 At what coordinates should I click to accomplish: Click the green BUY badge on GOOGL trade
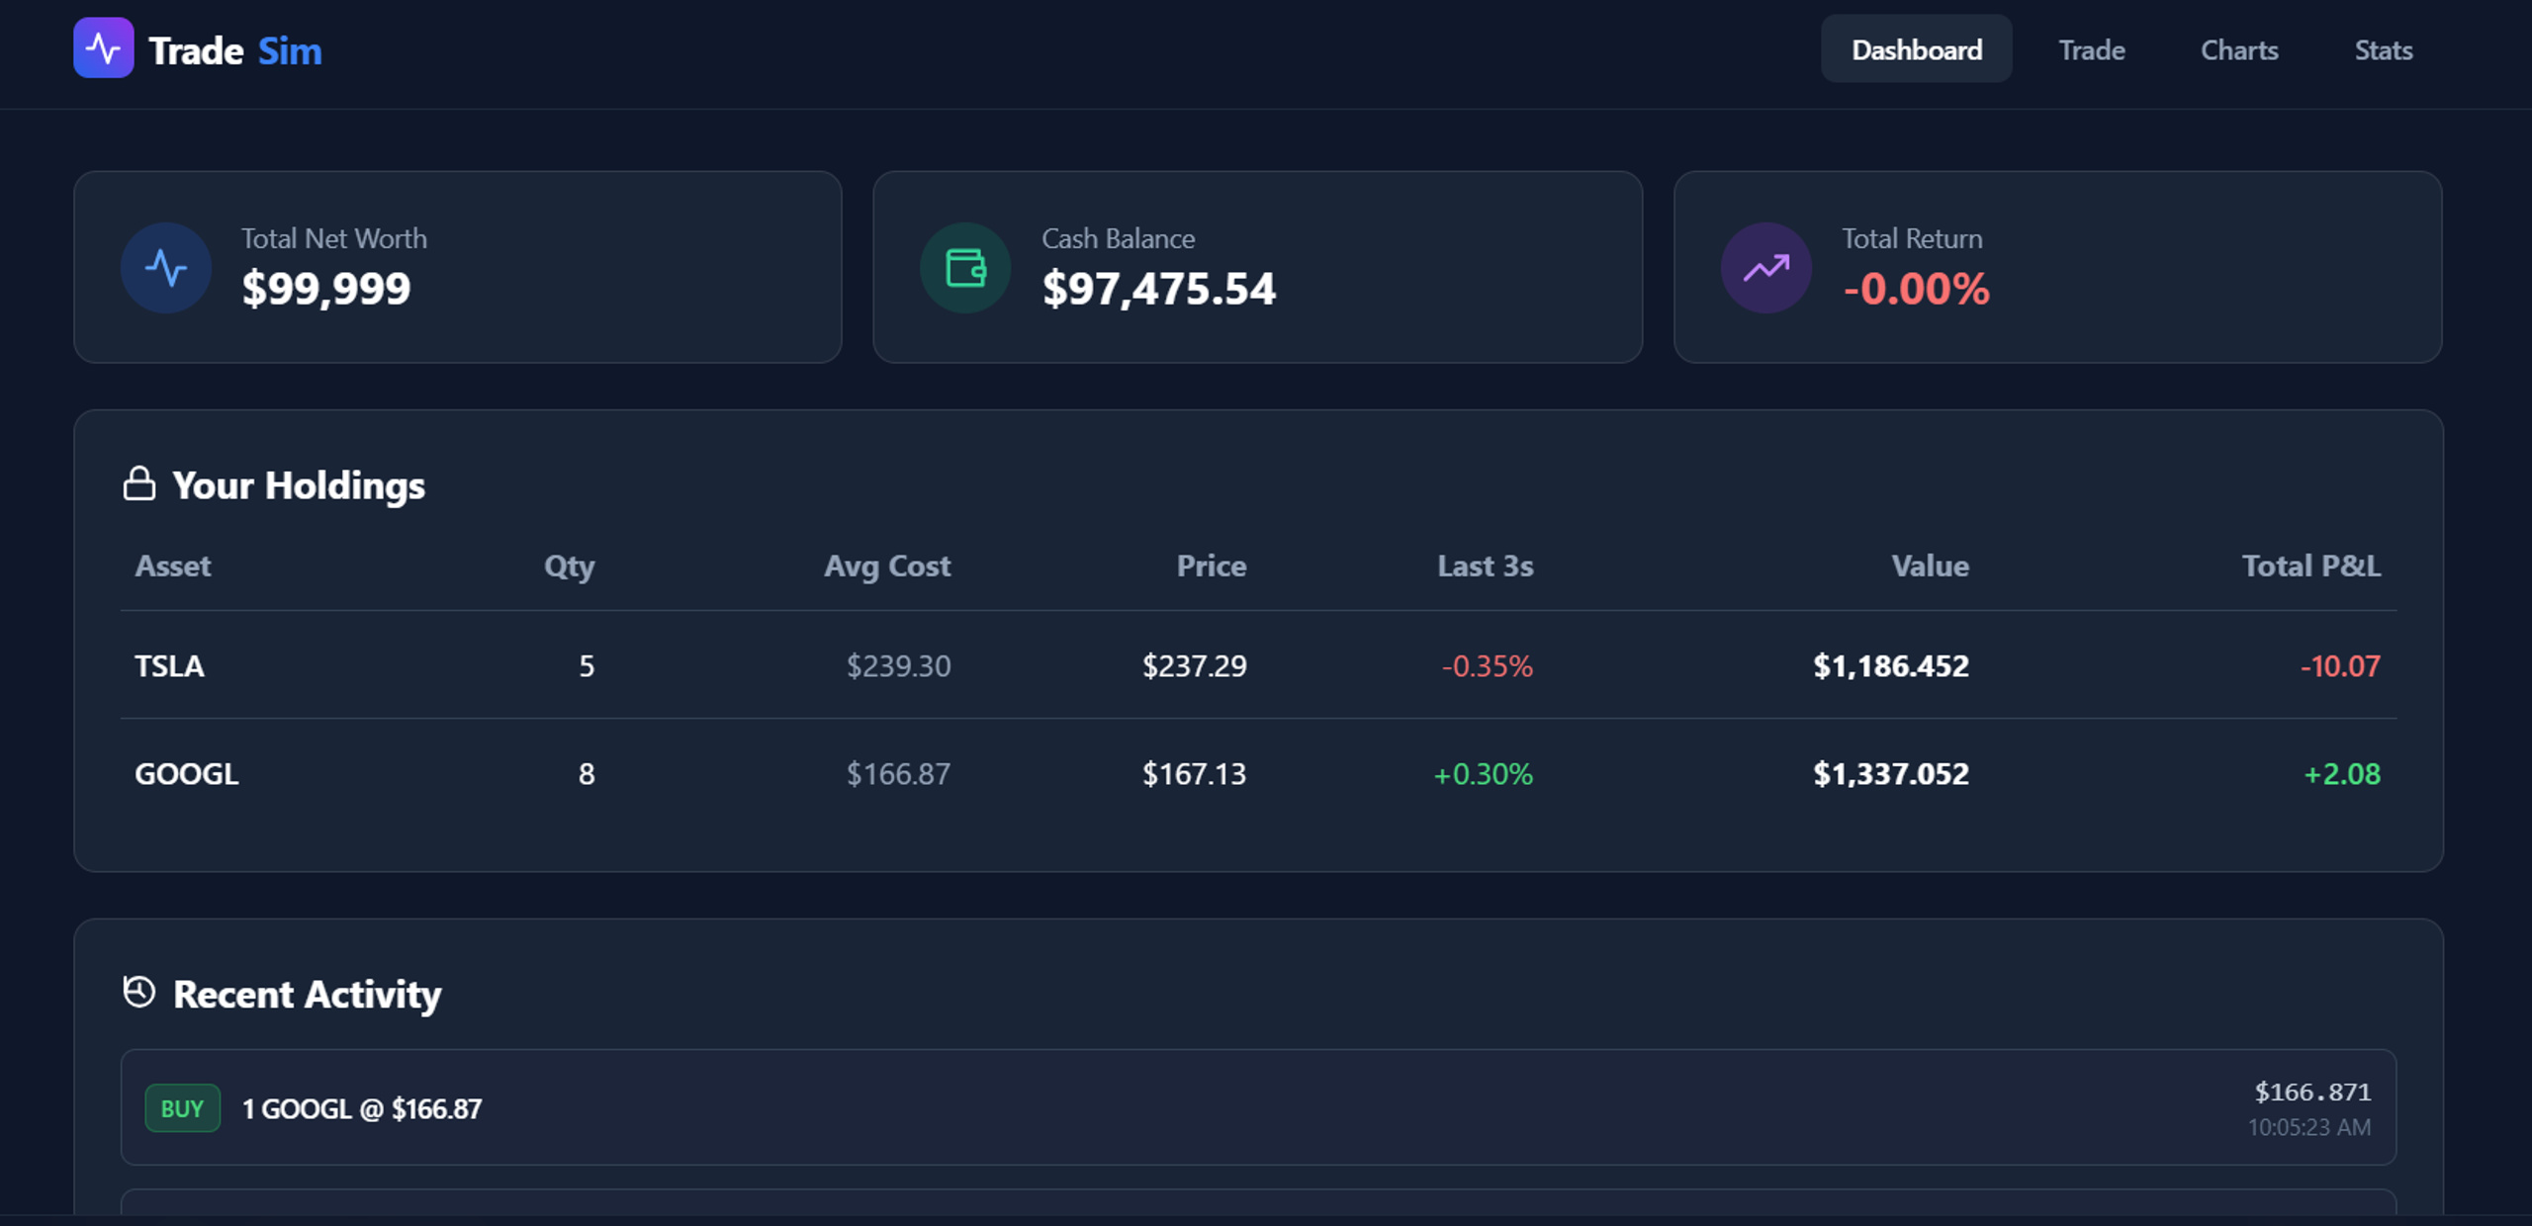(x=183, y=1108)
